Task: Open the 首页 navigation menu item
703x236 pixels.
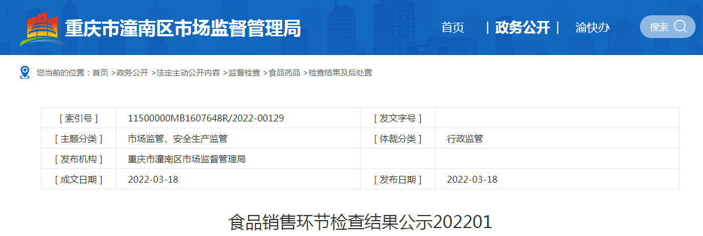Action: (x=453, y=27)
